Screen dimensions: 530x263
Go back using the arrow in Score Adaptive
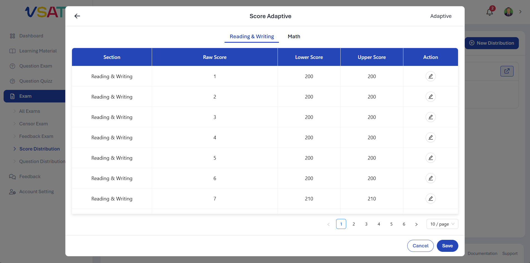[77, 16]
